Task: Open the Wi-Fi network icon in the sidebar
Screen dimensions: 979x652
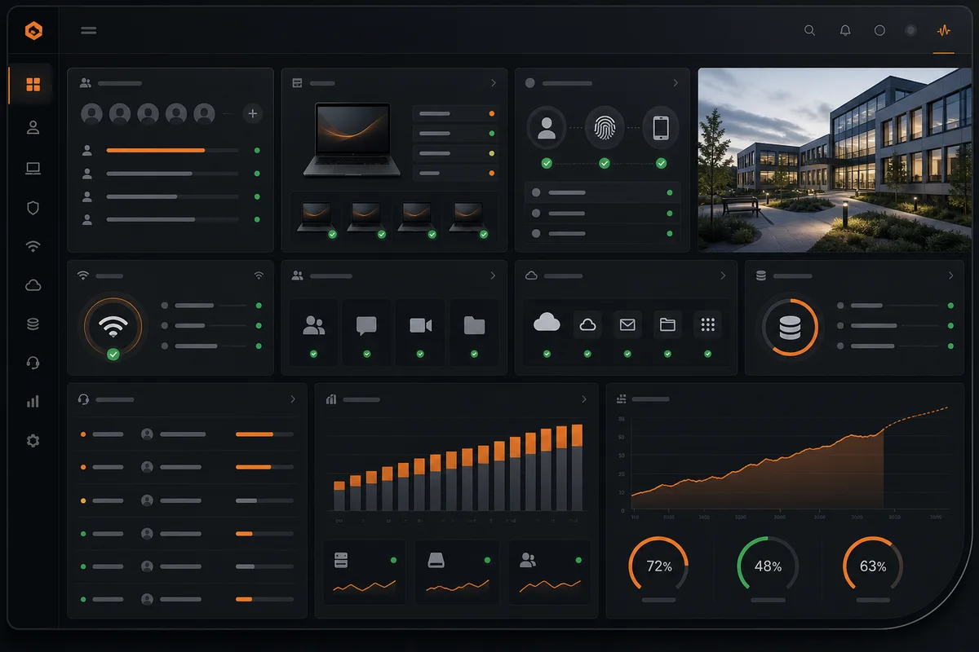Action: point(33,246)
